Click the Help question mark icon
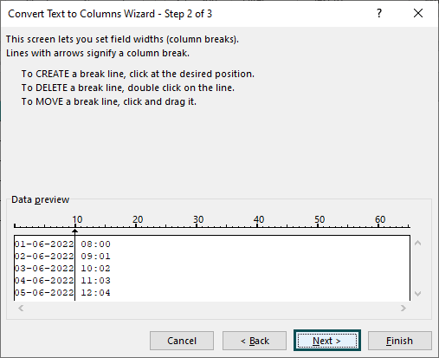439x358 pixels. (x=379, y=13)
